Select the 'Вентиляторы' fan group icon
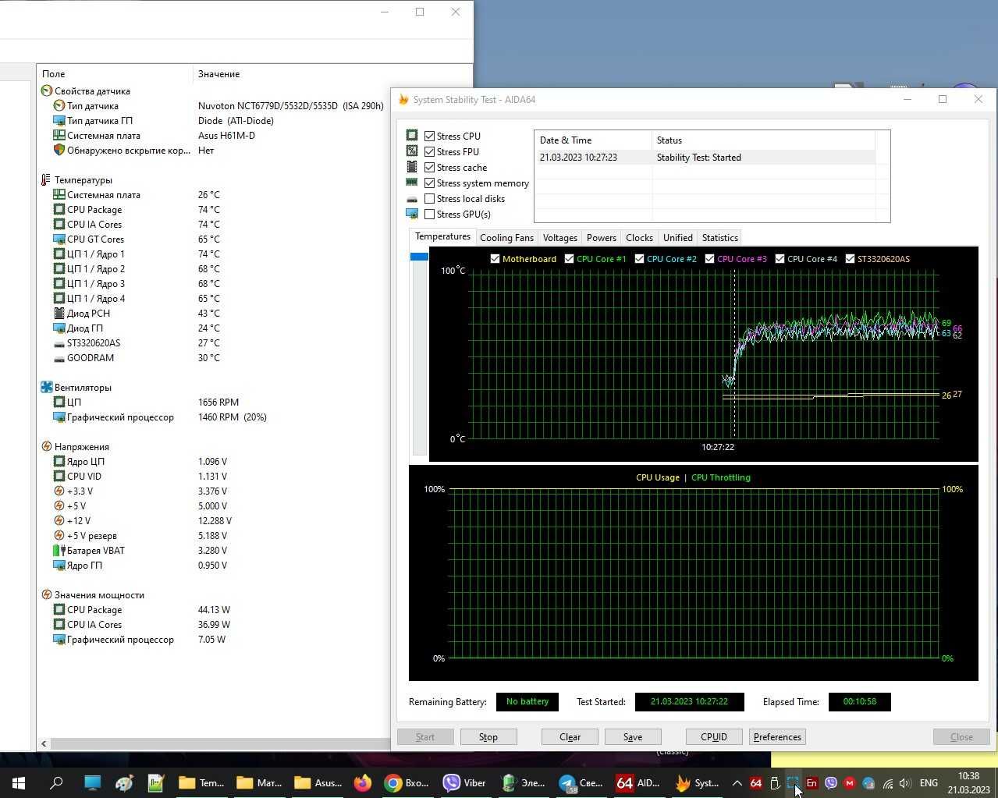This screenshot has height=798, width=998. (x=46, y=387)
